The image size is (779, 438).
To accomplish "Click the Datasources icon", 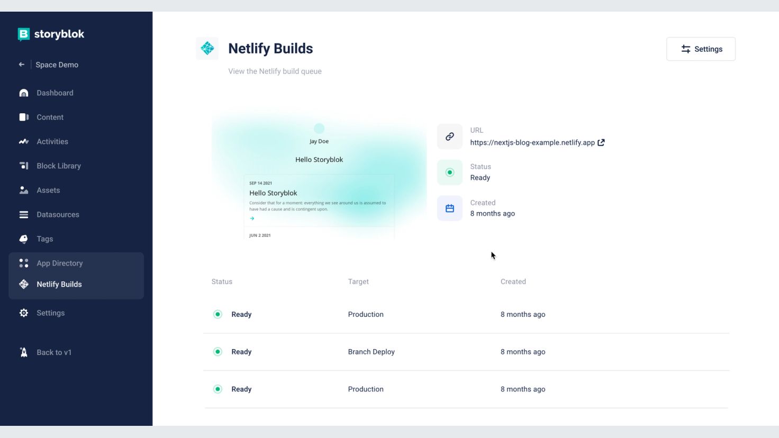I will (x=24, y=215).
